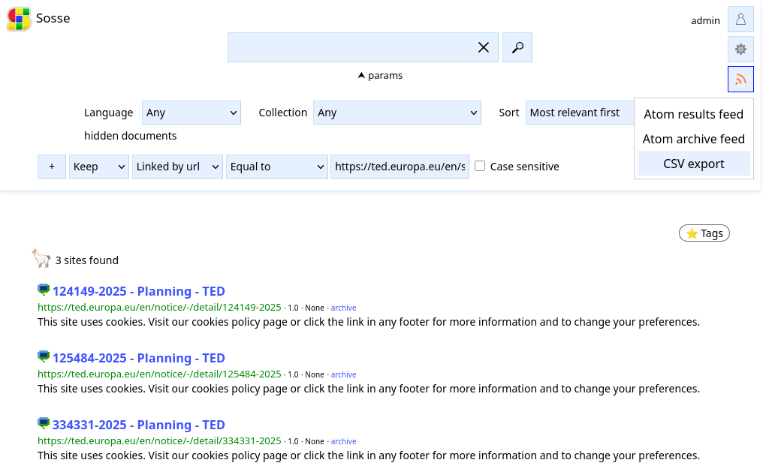Viewport: 769px width, 475px height.
Task: Click the Sosse logo icon
Action: pyautogui.click(x=19, y=19)
